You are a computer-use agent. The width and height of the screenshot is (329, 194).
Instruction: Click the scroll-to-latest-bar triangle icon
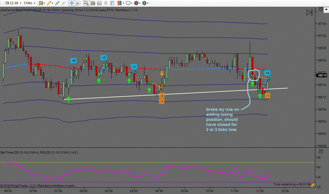[x=309, y=12]
